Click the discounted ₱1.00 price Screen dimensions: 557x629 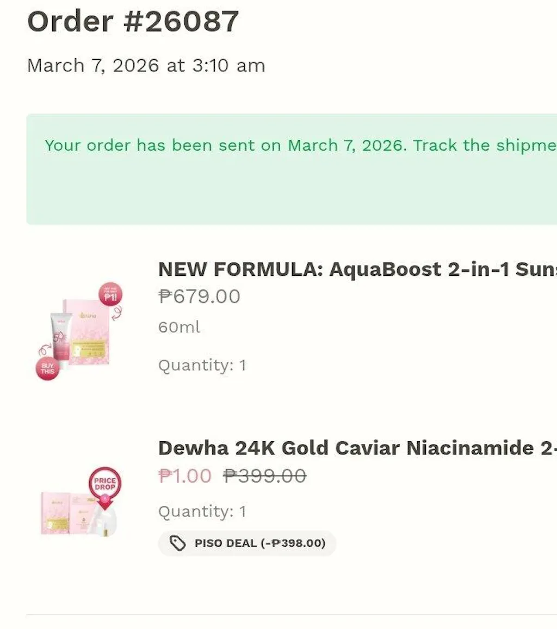point(184,476)
